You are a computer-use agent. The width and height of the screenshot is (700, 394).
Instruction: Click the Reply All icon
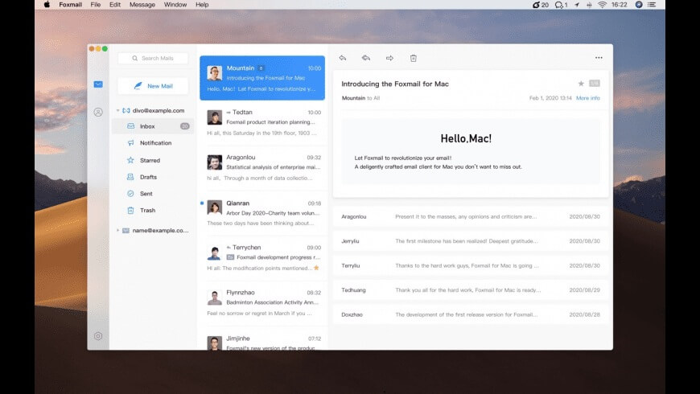[x=366, y=58]
